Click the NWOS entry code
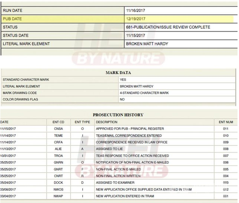The height and width of the screenshot is (203, 239). [59, 189]
